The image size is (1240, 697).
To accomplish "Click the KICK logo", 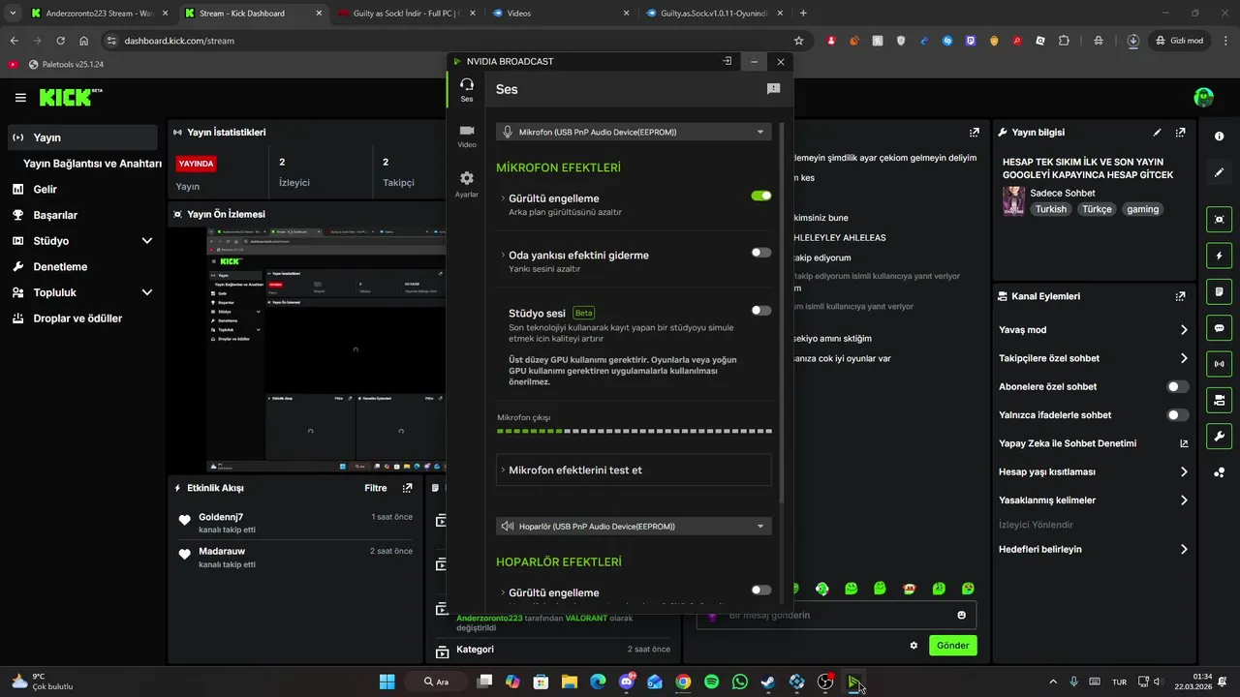I will coord(71,97).
